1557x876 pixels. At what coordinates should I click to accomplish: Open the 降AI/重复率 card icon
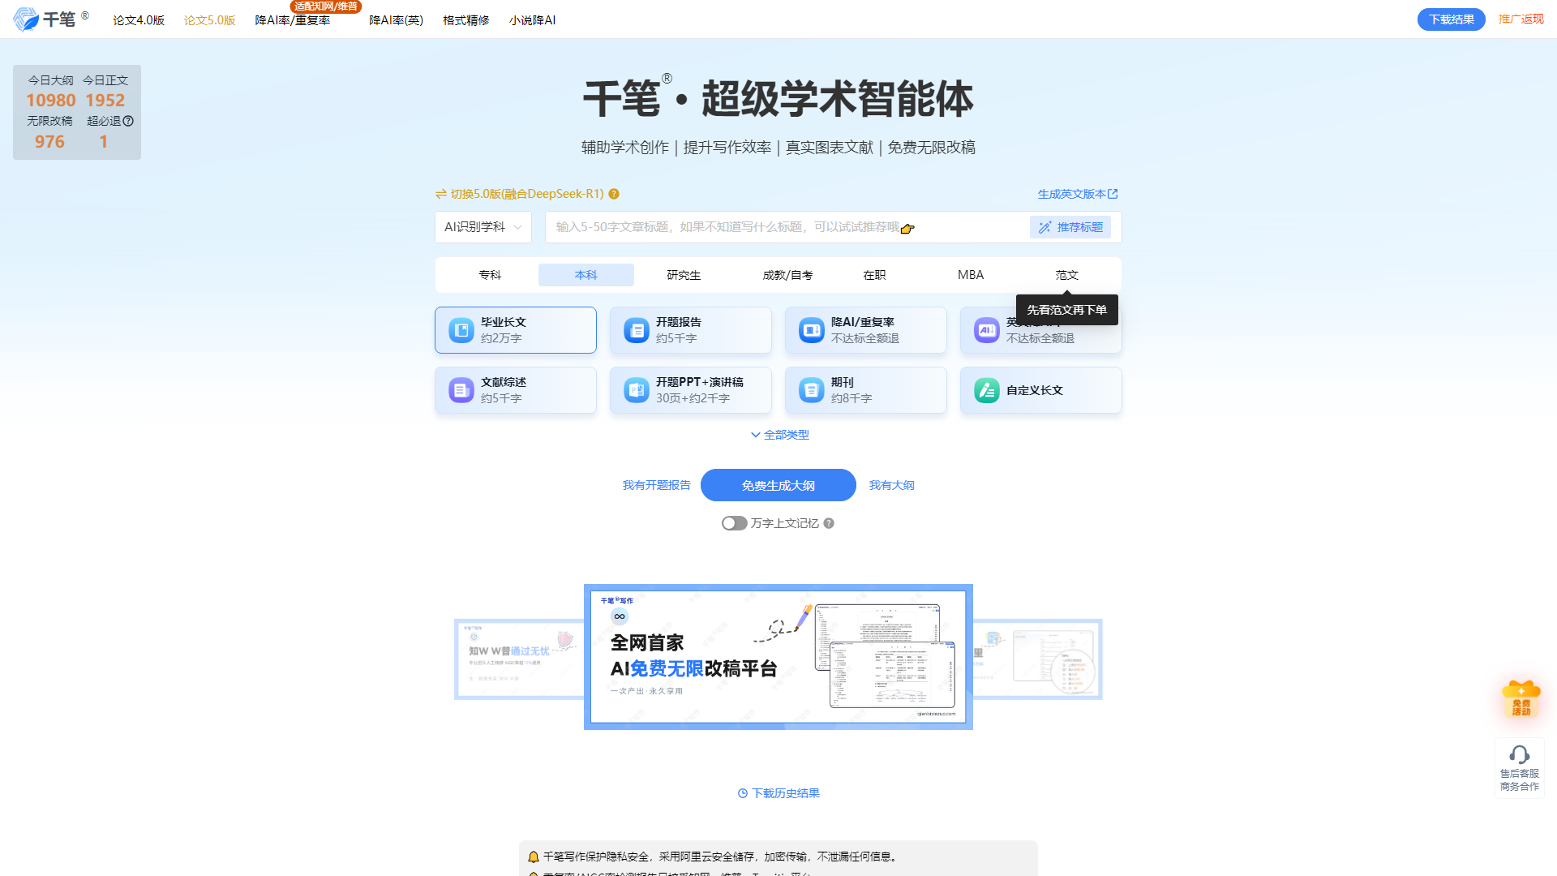(811, 329)
